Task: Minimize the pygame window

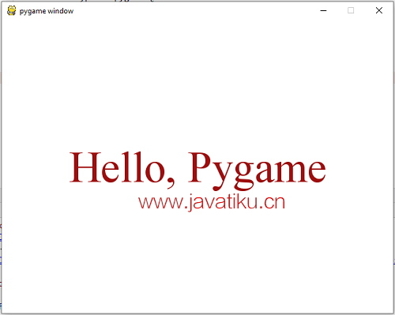Action: [323, 11]
